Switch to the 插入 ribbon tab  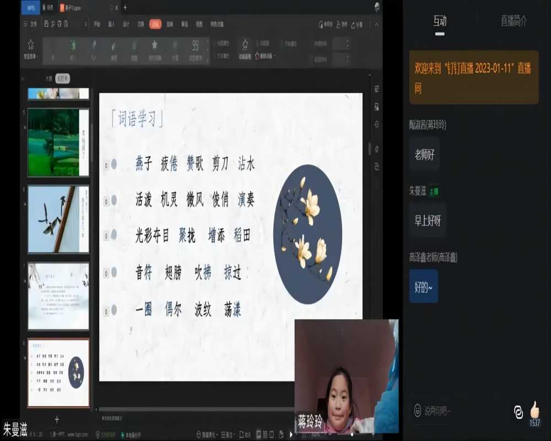(111, 24)
